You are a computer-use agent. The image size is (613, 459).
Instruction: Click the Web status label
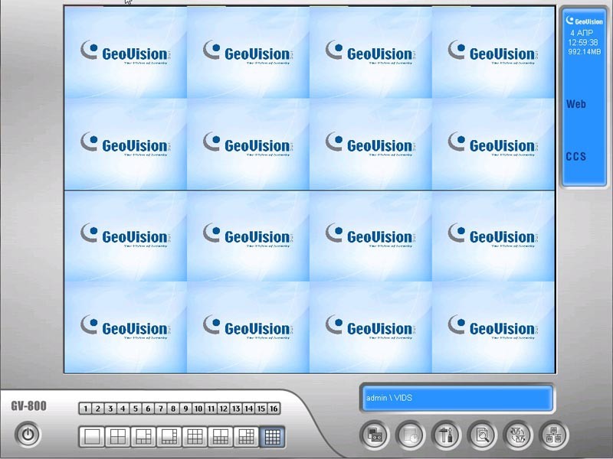pos(576,104)
